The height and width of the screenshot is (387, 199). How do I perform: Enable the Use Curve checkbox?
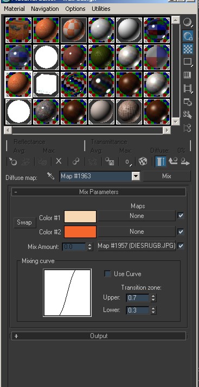coord(107,274)
